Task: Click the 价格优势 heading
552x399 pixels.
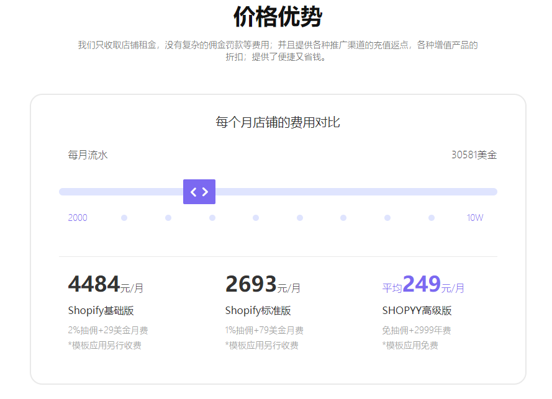Action: coord(278,17)
